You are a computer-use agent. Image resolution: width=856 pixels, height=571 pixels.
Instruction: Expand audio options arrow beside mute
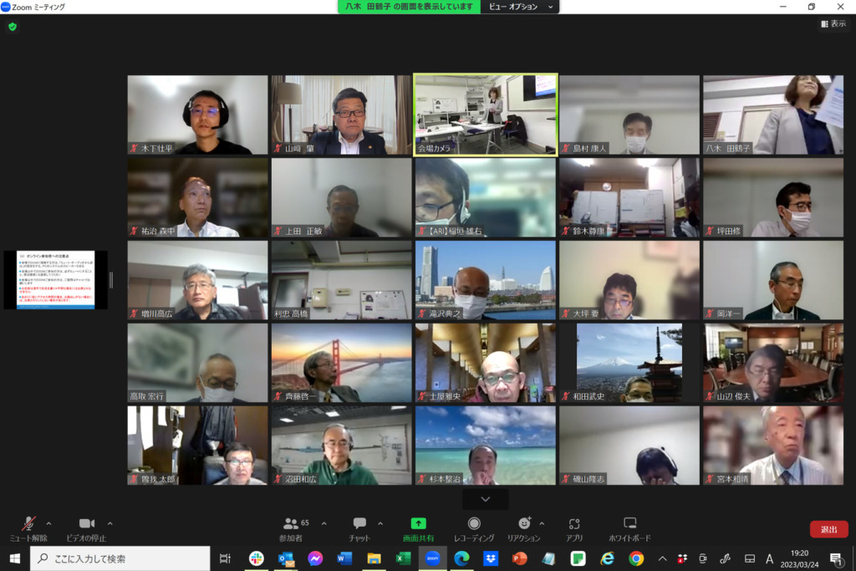click(48, 523)
